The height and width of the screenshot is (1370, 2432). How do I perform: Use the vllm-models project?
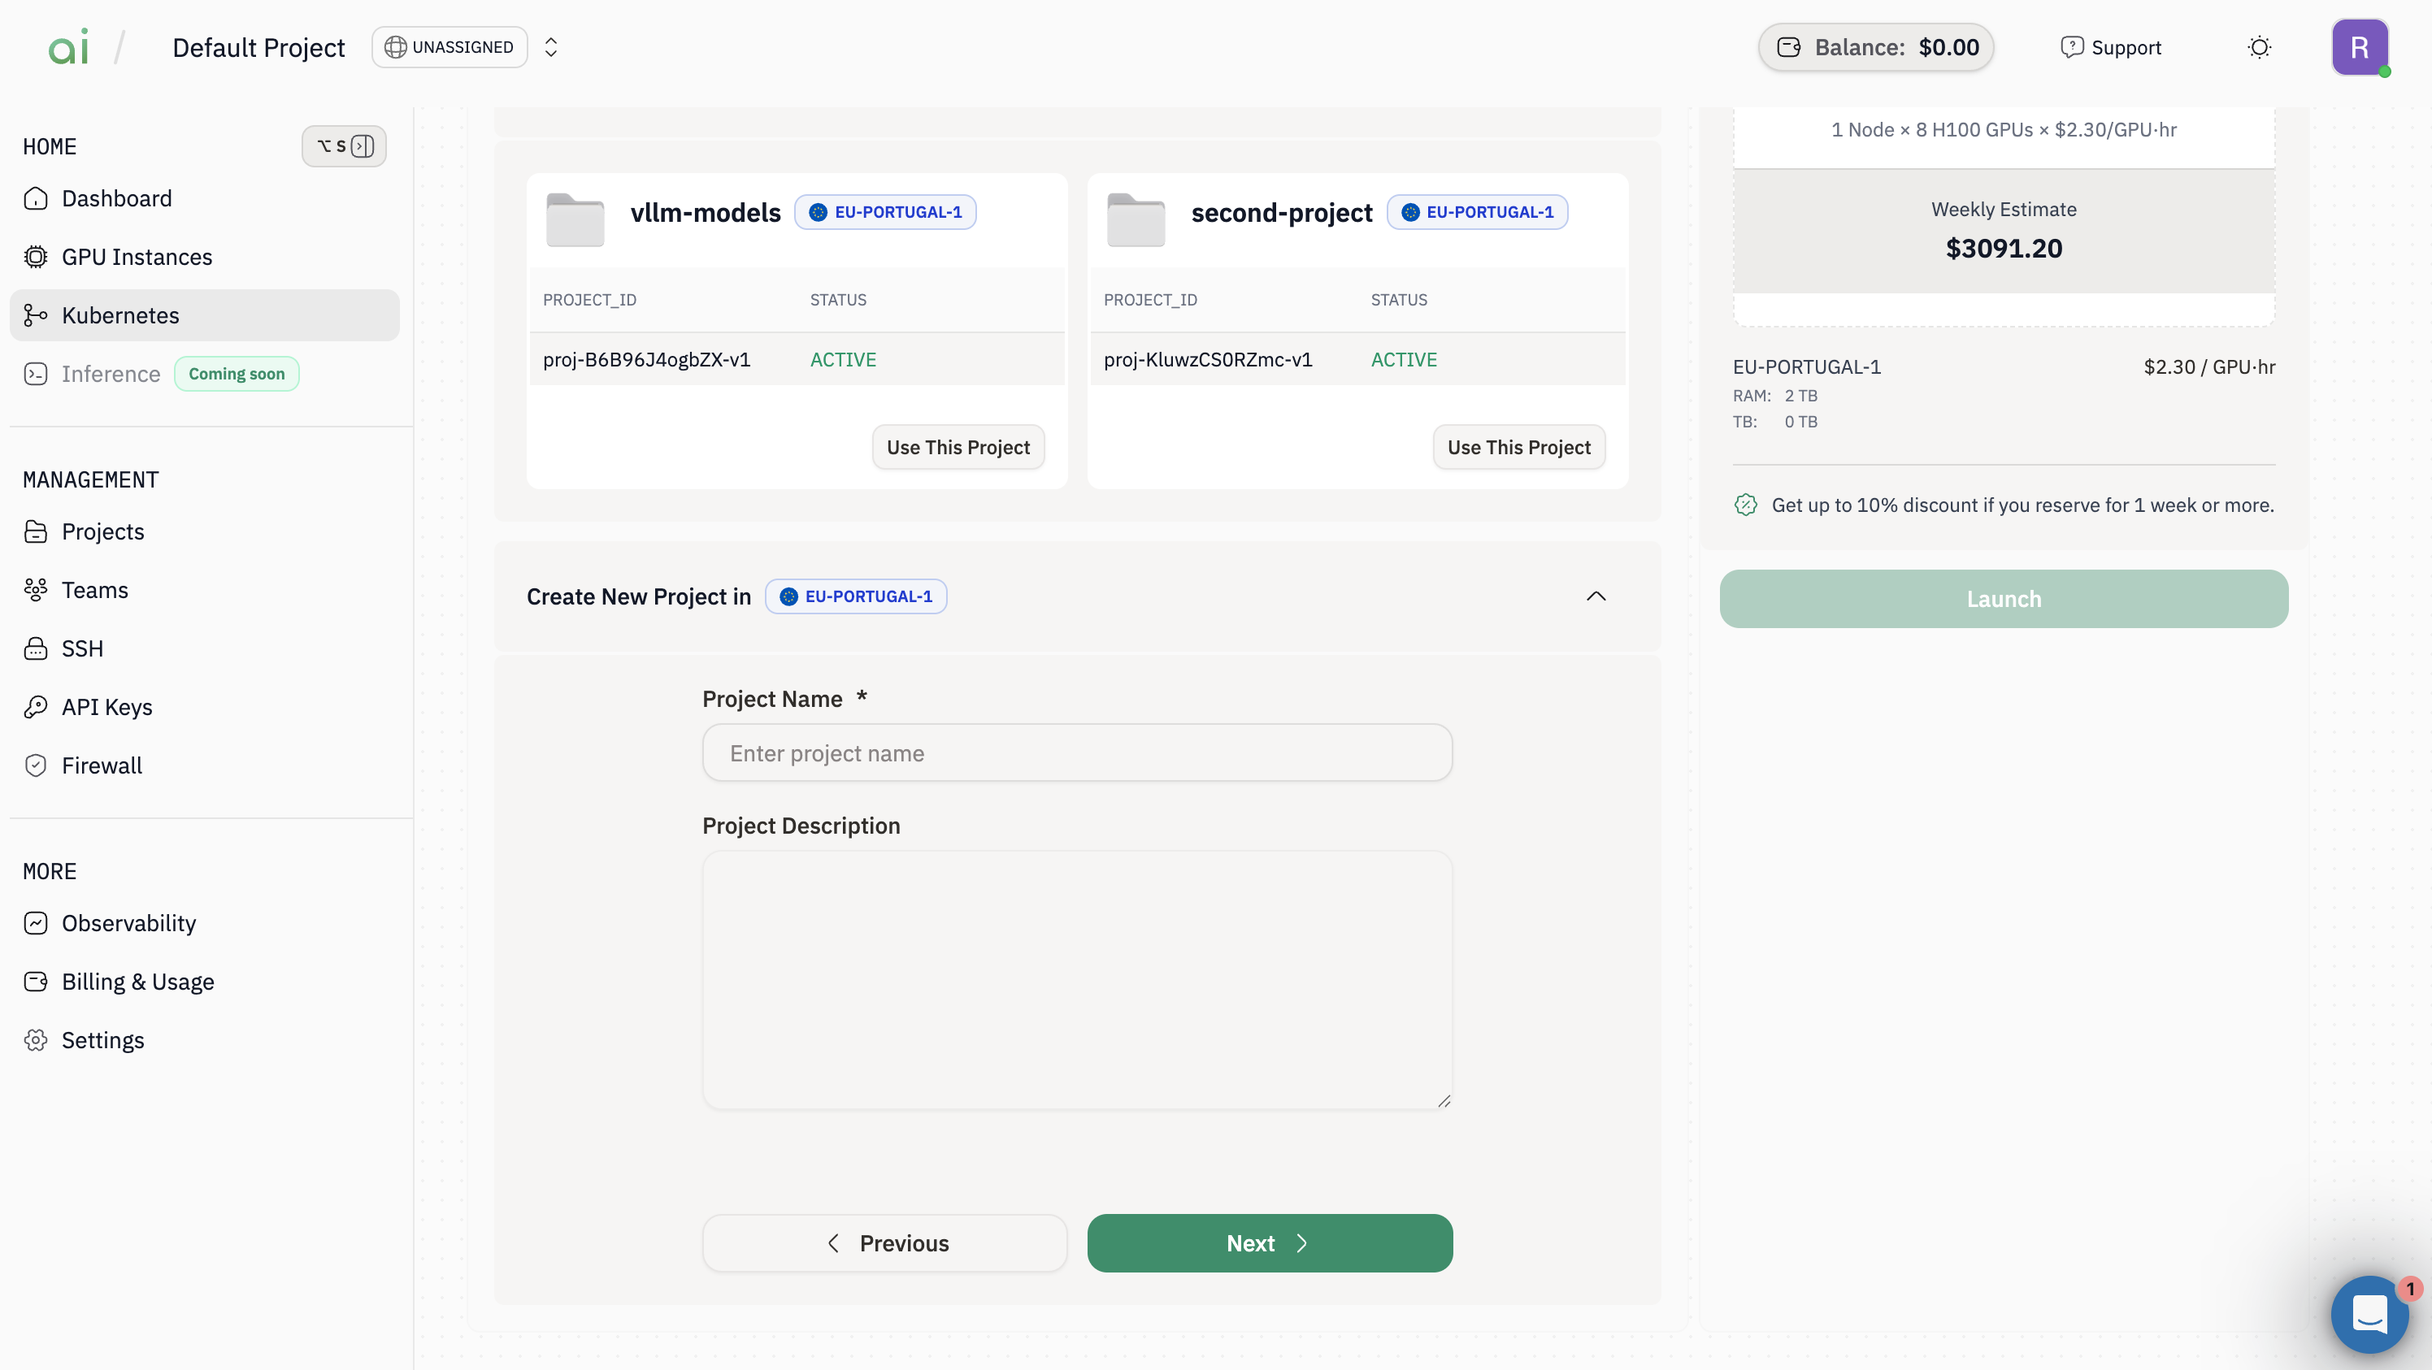[x=958, y=447]
